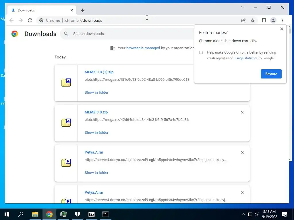Click the browser forward arrow

21,20
